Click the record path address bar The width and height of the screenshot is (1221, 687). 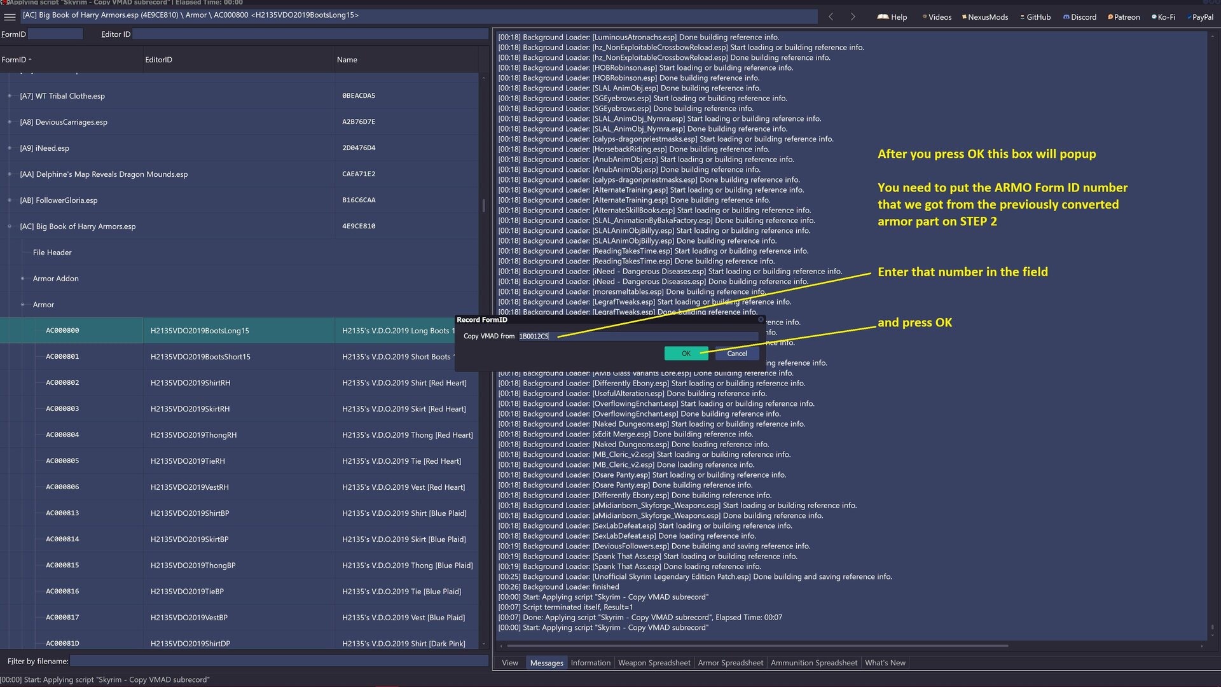coord(418,15)
